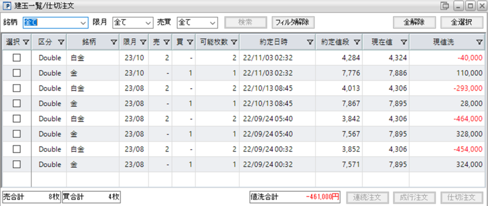Screen dimensions: 488x206
Task: Click the 7,776 contract price cell
Action: coord(339,73)
